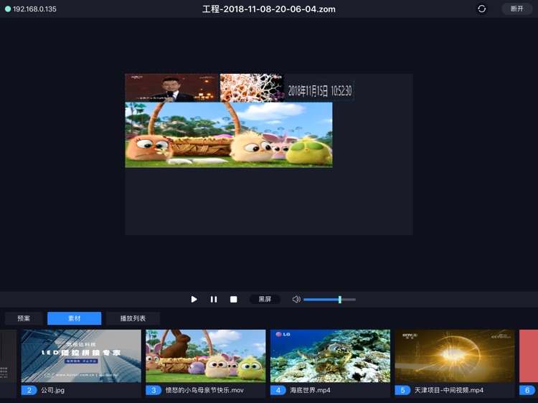Image resolution: width=538 pixels, height=403 pixels.
Task: Switch to the 预案 tab
Action: (24, 318)
